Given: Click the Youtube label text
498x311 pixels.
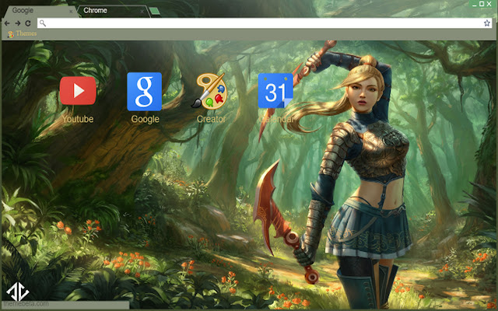Looking at the screenshot, I should coord(78,119).
